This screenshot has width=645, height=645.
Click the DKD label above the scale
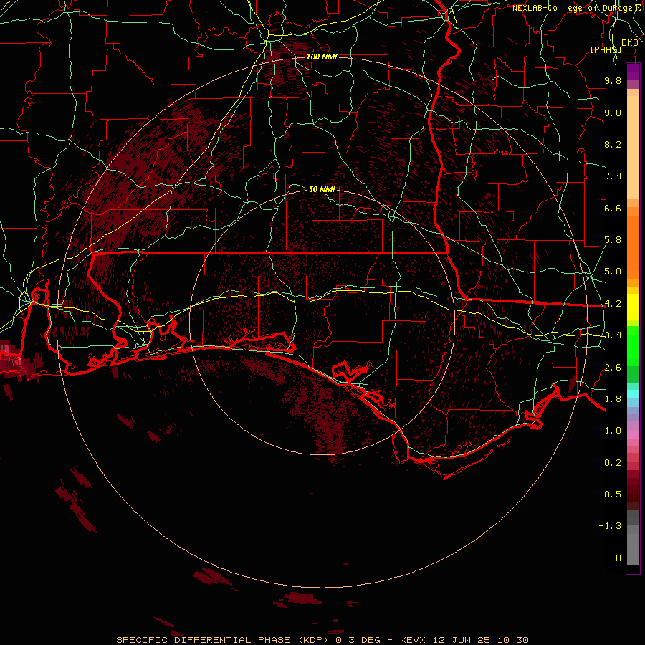point(630,43)
